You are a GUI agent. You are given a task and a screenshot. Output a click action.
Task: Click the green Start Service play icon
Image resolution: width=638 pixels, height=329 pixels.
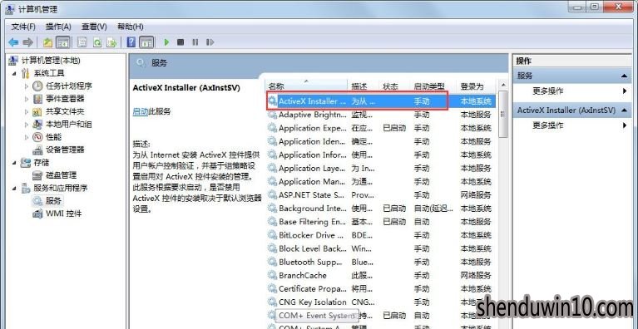[x=166, y=42]
